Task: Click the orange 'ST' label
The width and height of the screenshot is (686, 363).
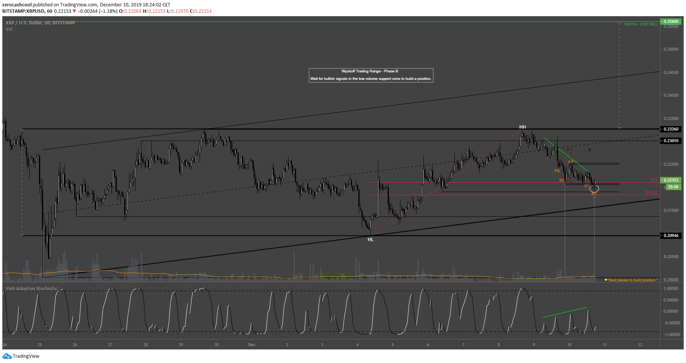Action: pyautogui.click(x=586, y=186)
